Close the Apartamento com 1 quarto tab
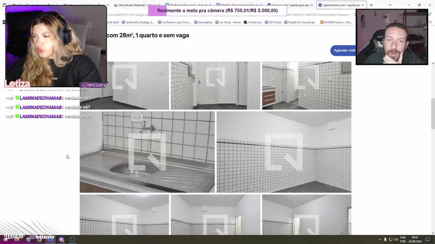Screen dimensions: 435x244 tap(363, 5)
